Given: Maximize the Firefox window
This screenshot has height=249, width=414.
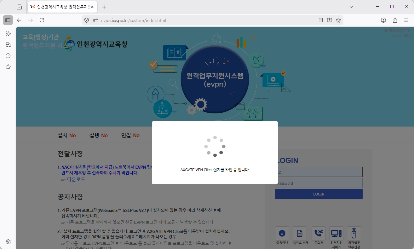Looking at the screenshot, I should 392,7.
